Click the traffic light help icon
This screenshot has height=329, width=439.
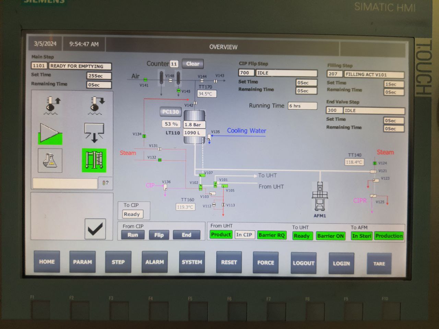[x=106, y=183]
